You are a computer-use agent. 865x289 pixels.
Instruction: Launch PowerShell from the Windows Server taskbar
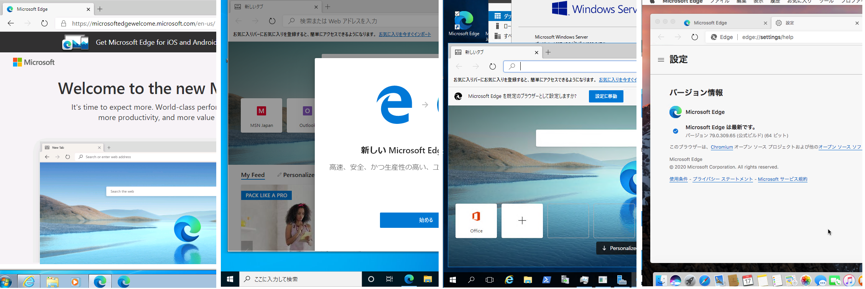pos(546,280)
